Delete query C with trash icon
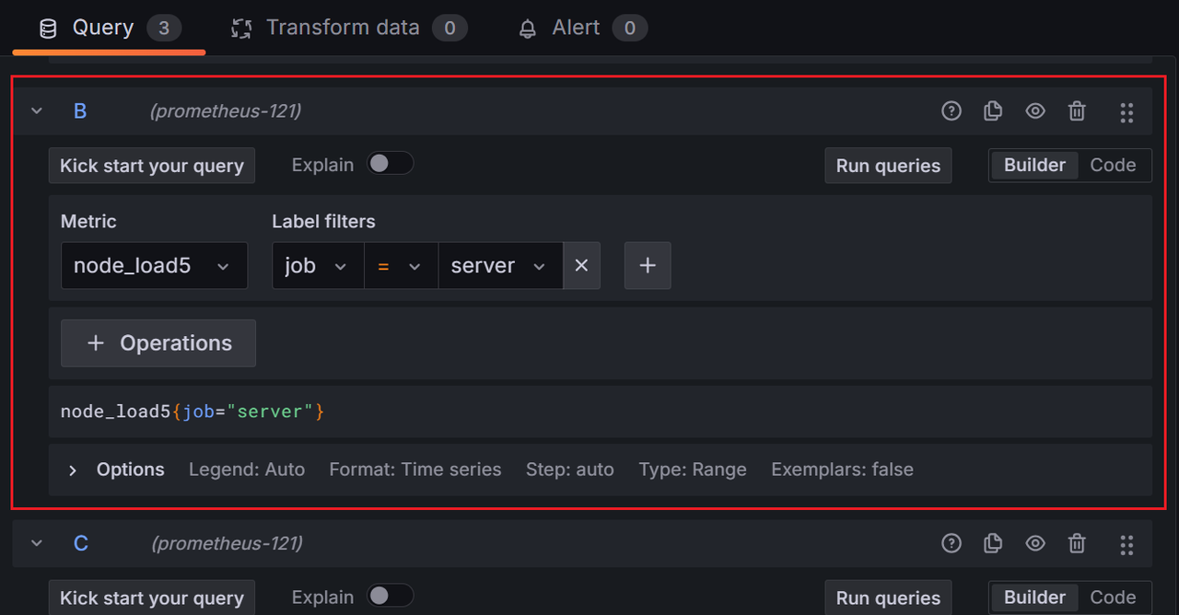This screenshot has width=1179, height=615. (1077, 543)
